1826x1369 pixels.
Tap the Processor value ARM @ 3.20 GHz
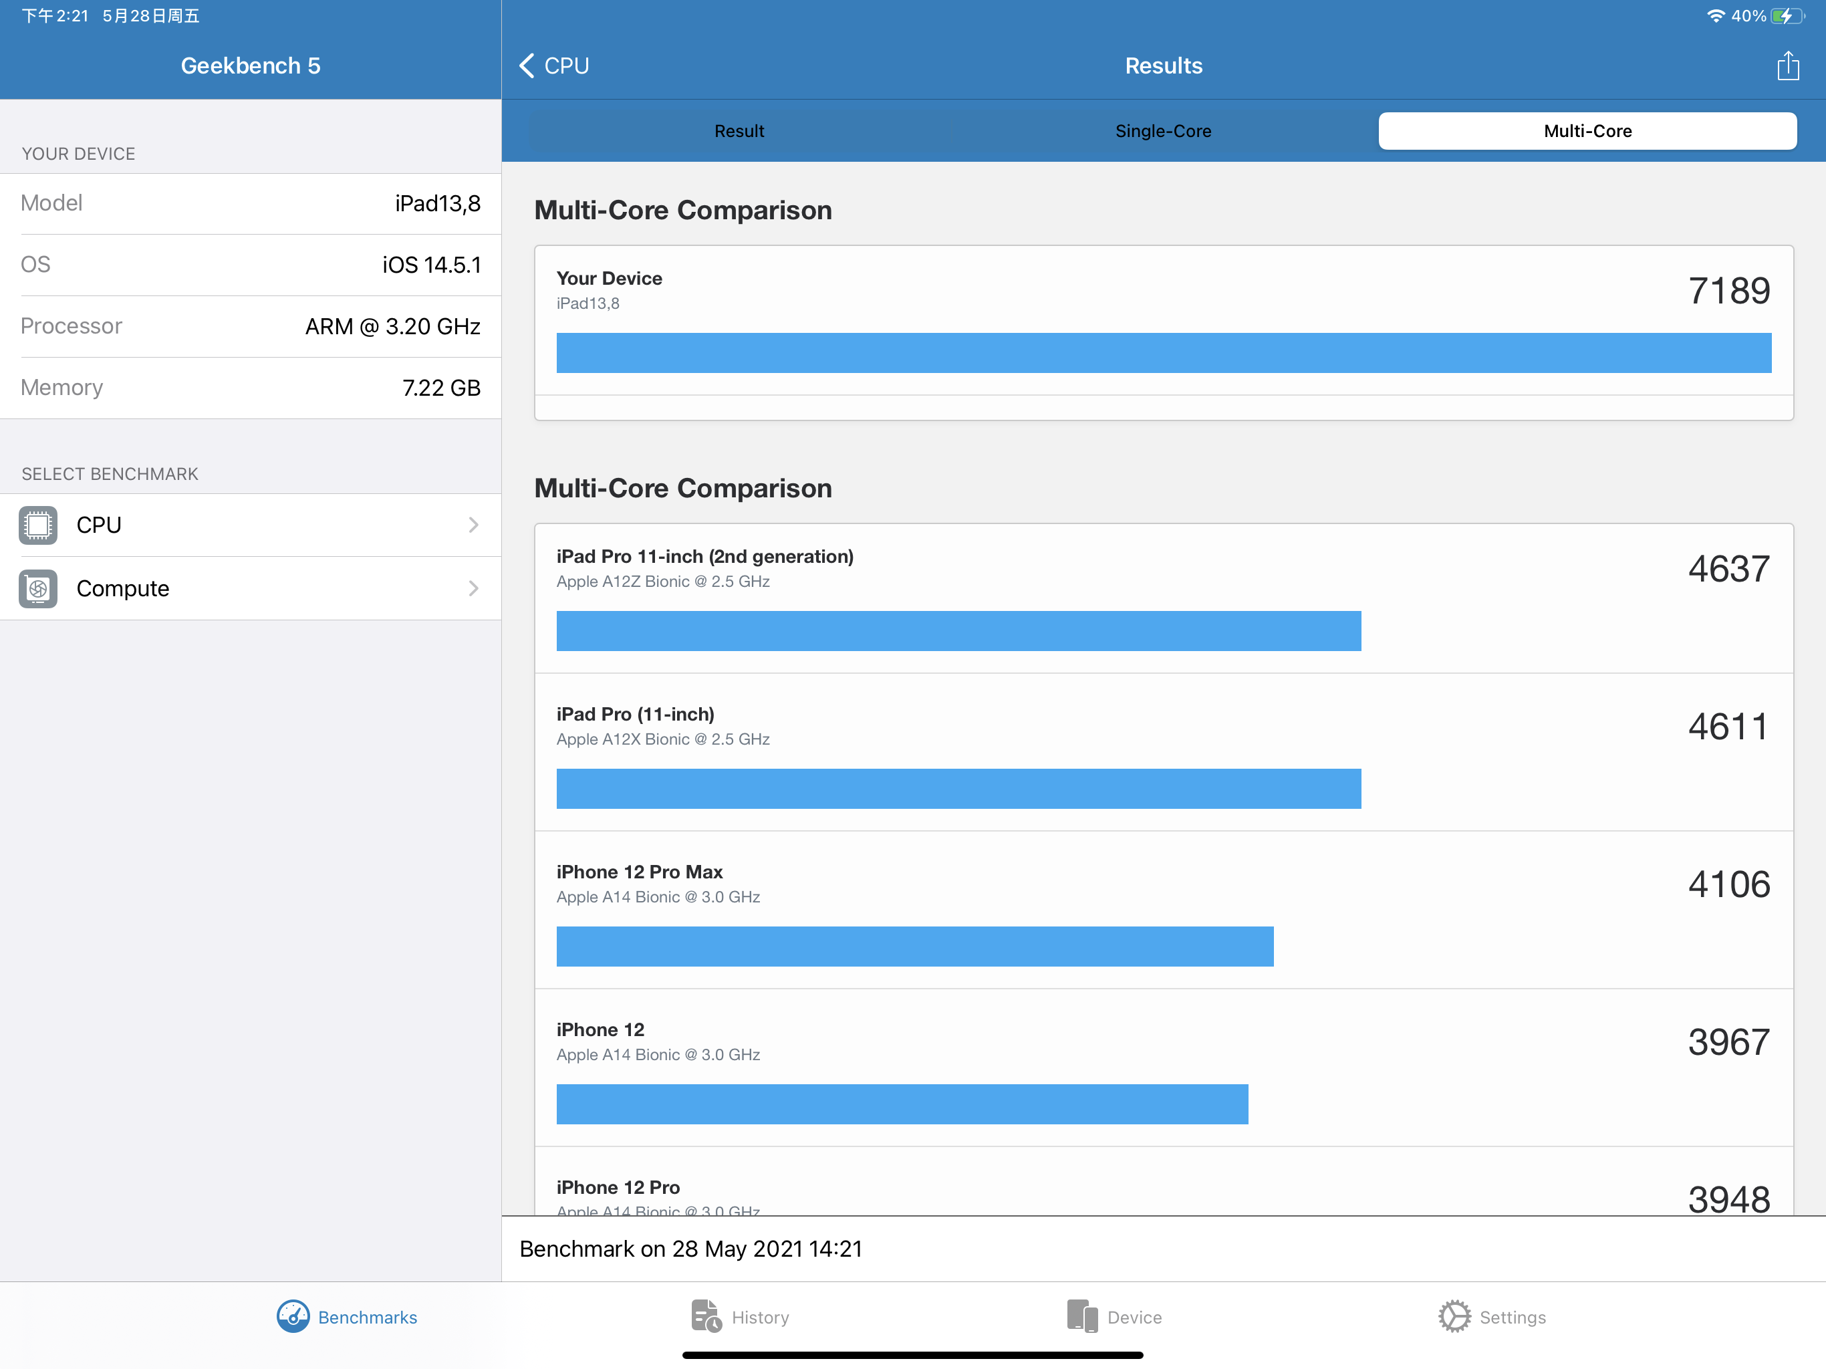393,326
